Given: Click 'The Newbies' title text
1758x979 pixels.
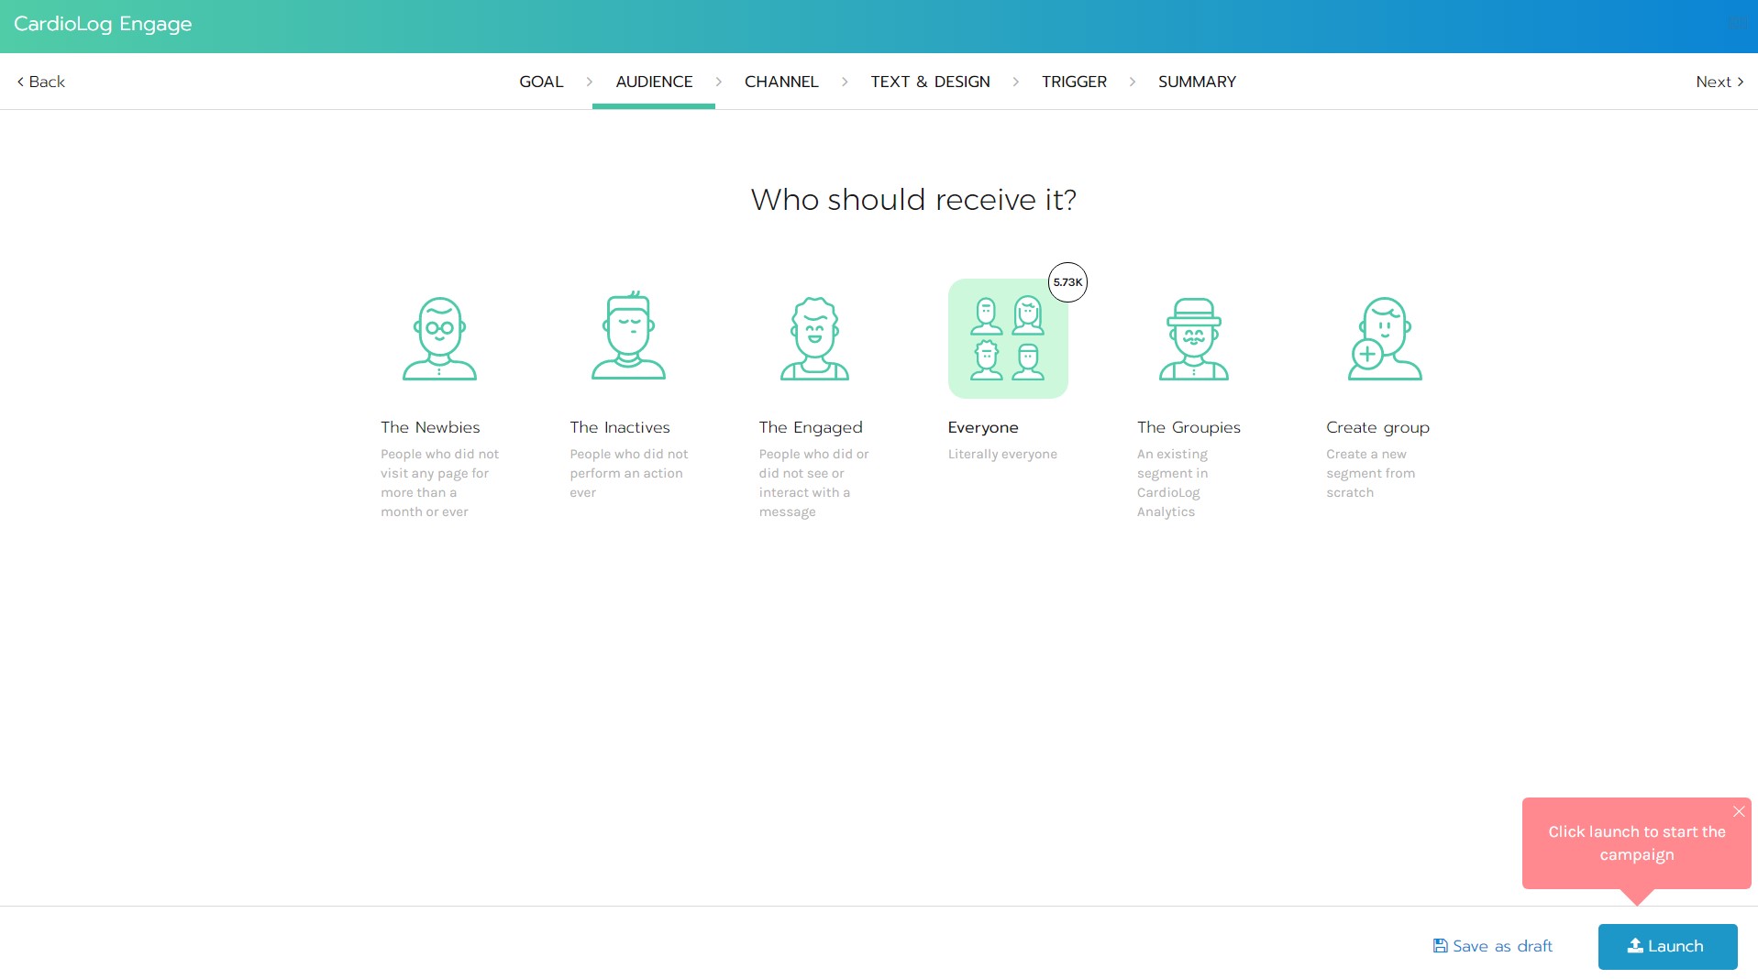Looking at the screenshot, I should pos(430,427).
